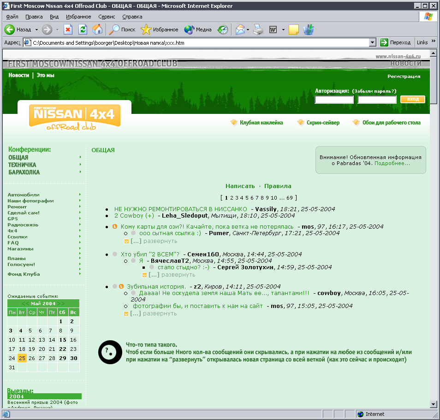Screen dimensions: 440x420
Task: Launch the Messenger toolbar icon
Action: point(309,30)
